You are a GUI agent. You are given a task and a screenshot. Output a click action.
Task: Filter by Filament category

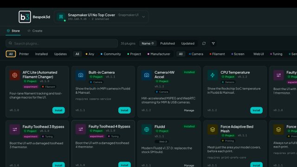(217, 54)
